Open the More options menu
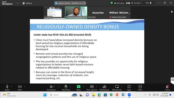The width and height of the screenshot is (174, 98). click(140, 88)
